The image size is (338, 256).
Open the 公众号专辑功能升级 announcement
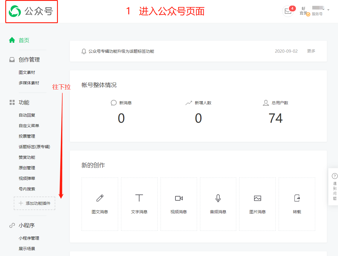121,51
